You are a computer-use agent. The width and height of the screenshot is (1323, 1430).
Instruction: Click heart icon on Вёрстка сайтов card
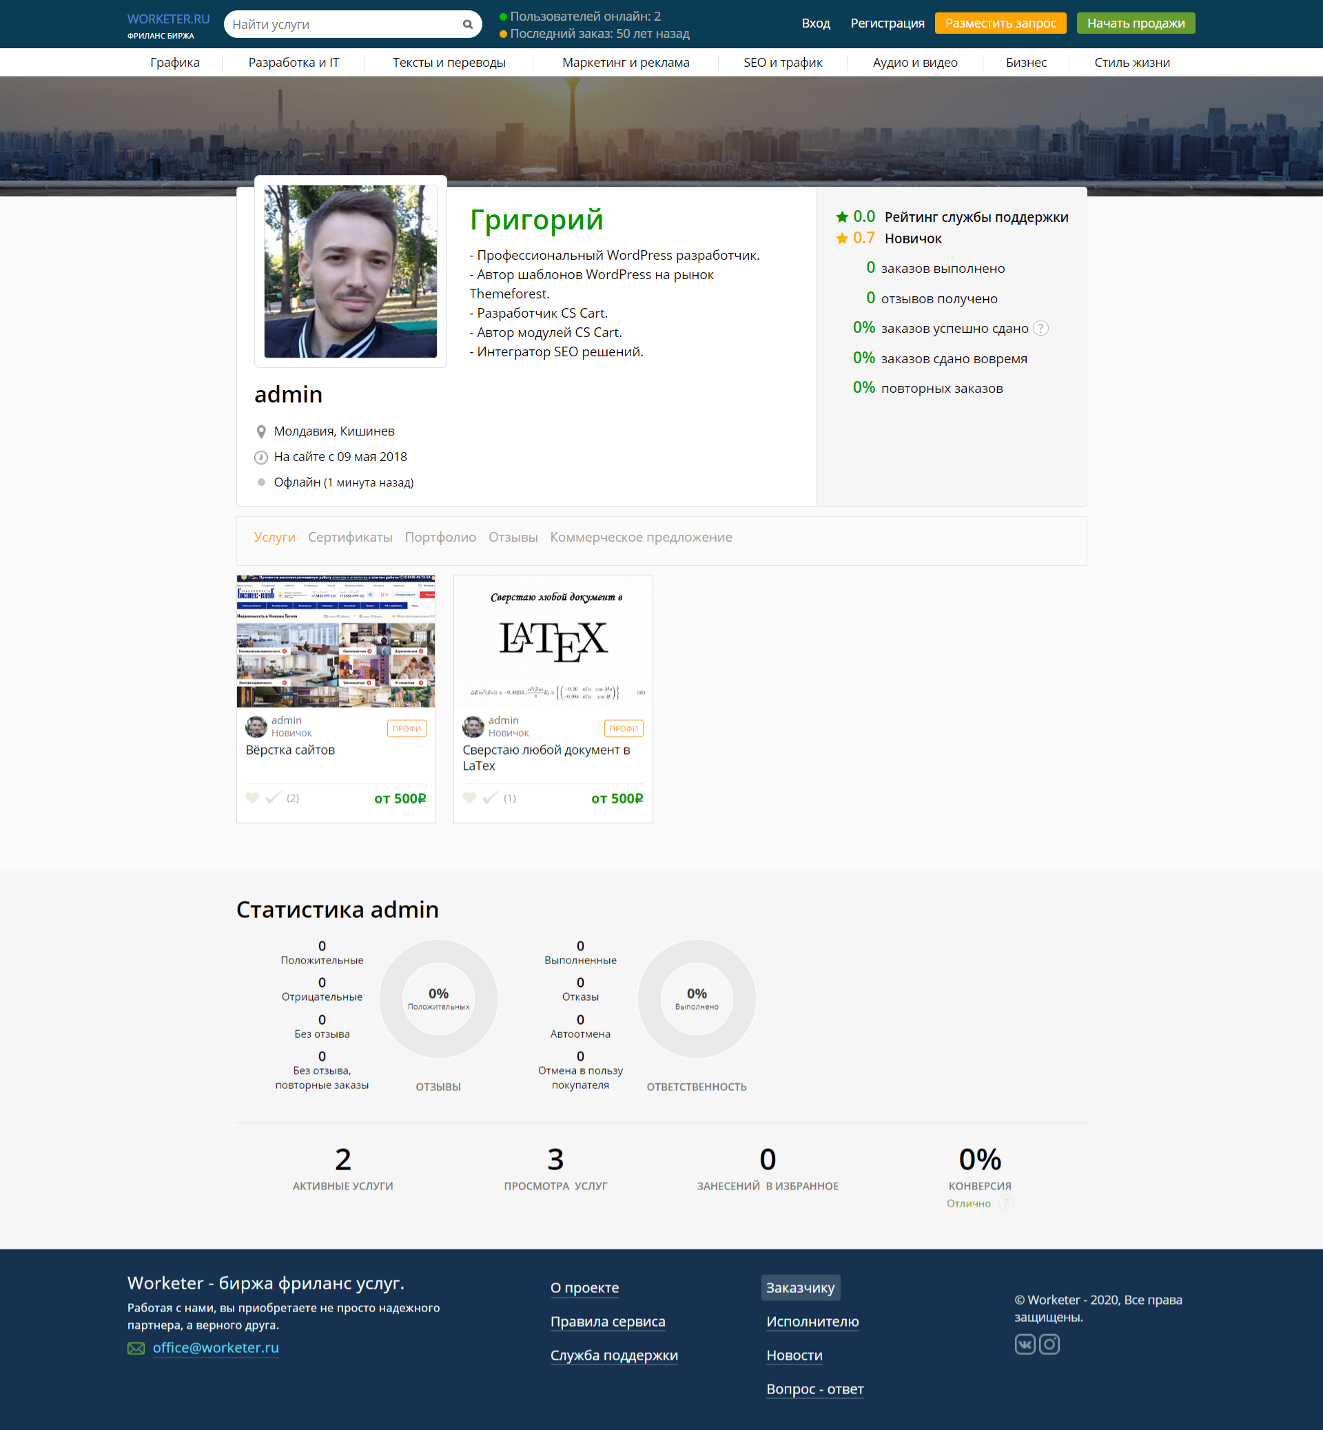[x=252, y=798]
